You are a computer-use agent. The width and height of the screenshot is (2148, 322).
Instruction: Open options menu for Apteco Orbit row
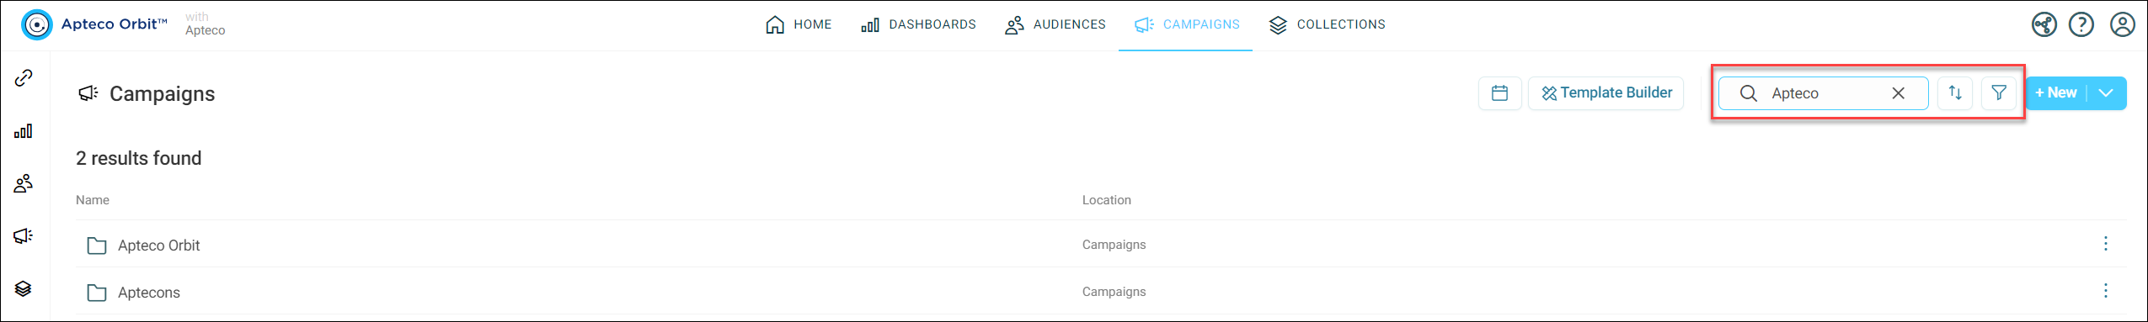[2105, 244]
